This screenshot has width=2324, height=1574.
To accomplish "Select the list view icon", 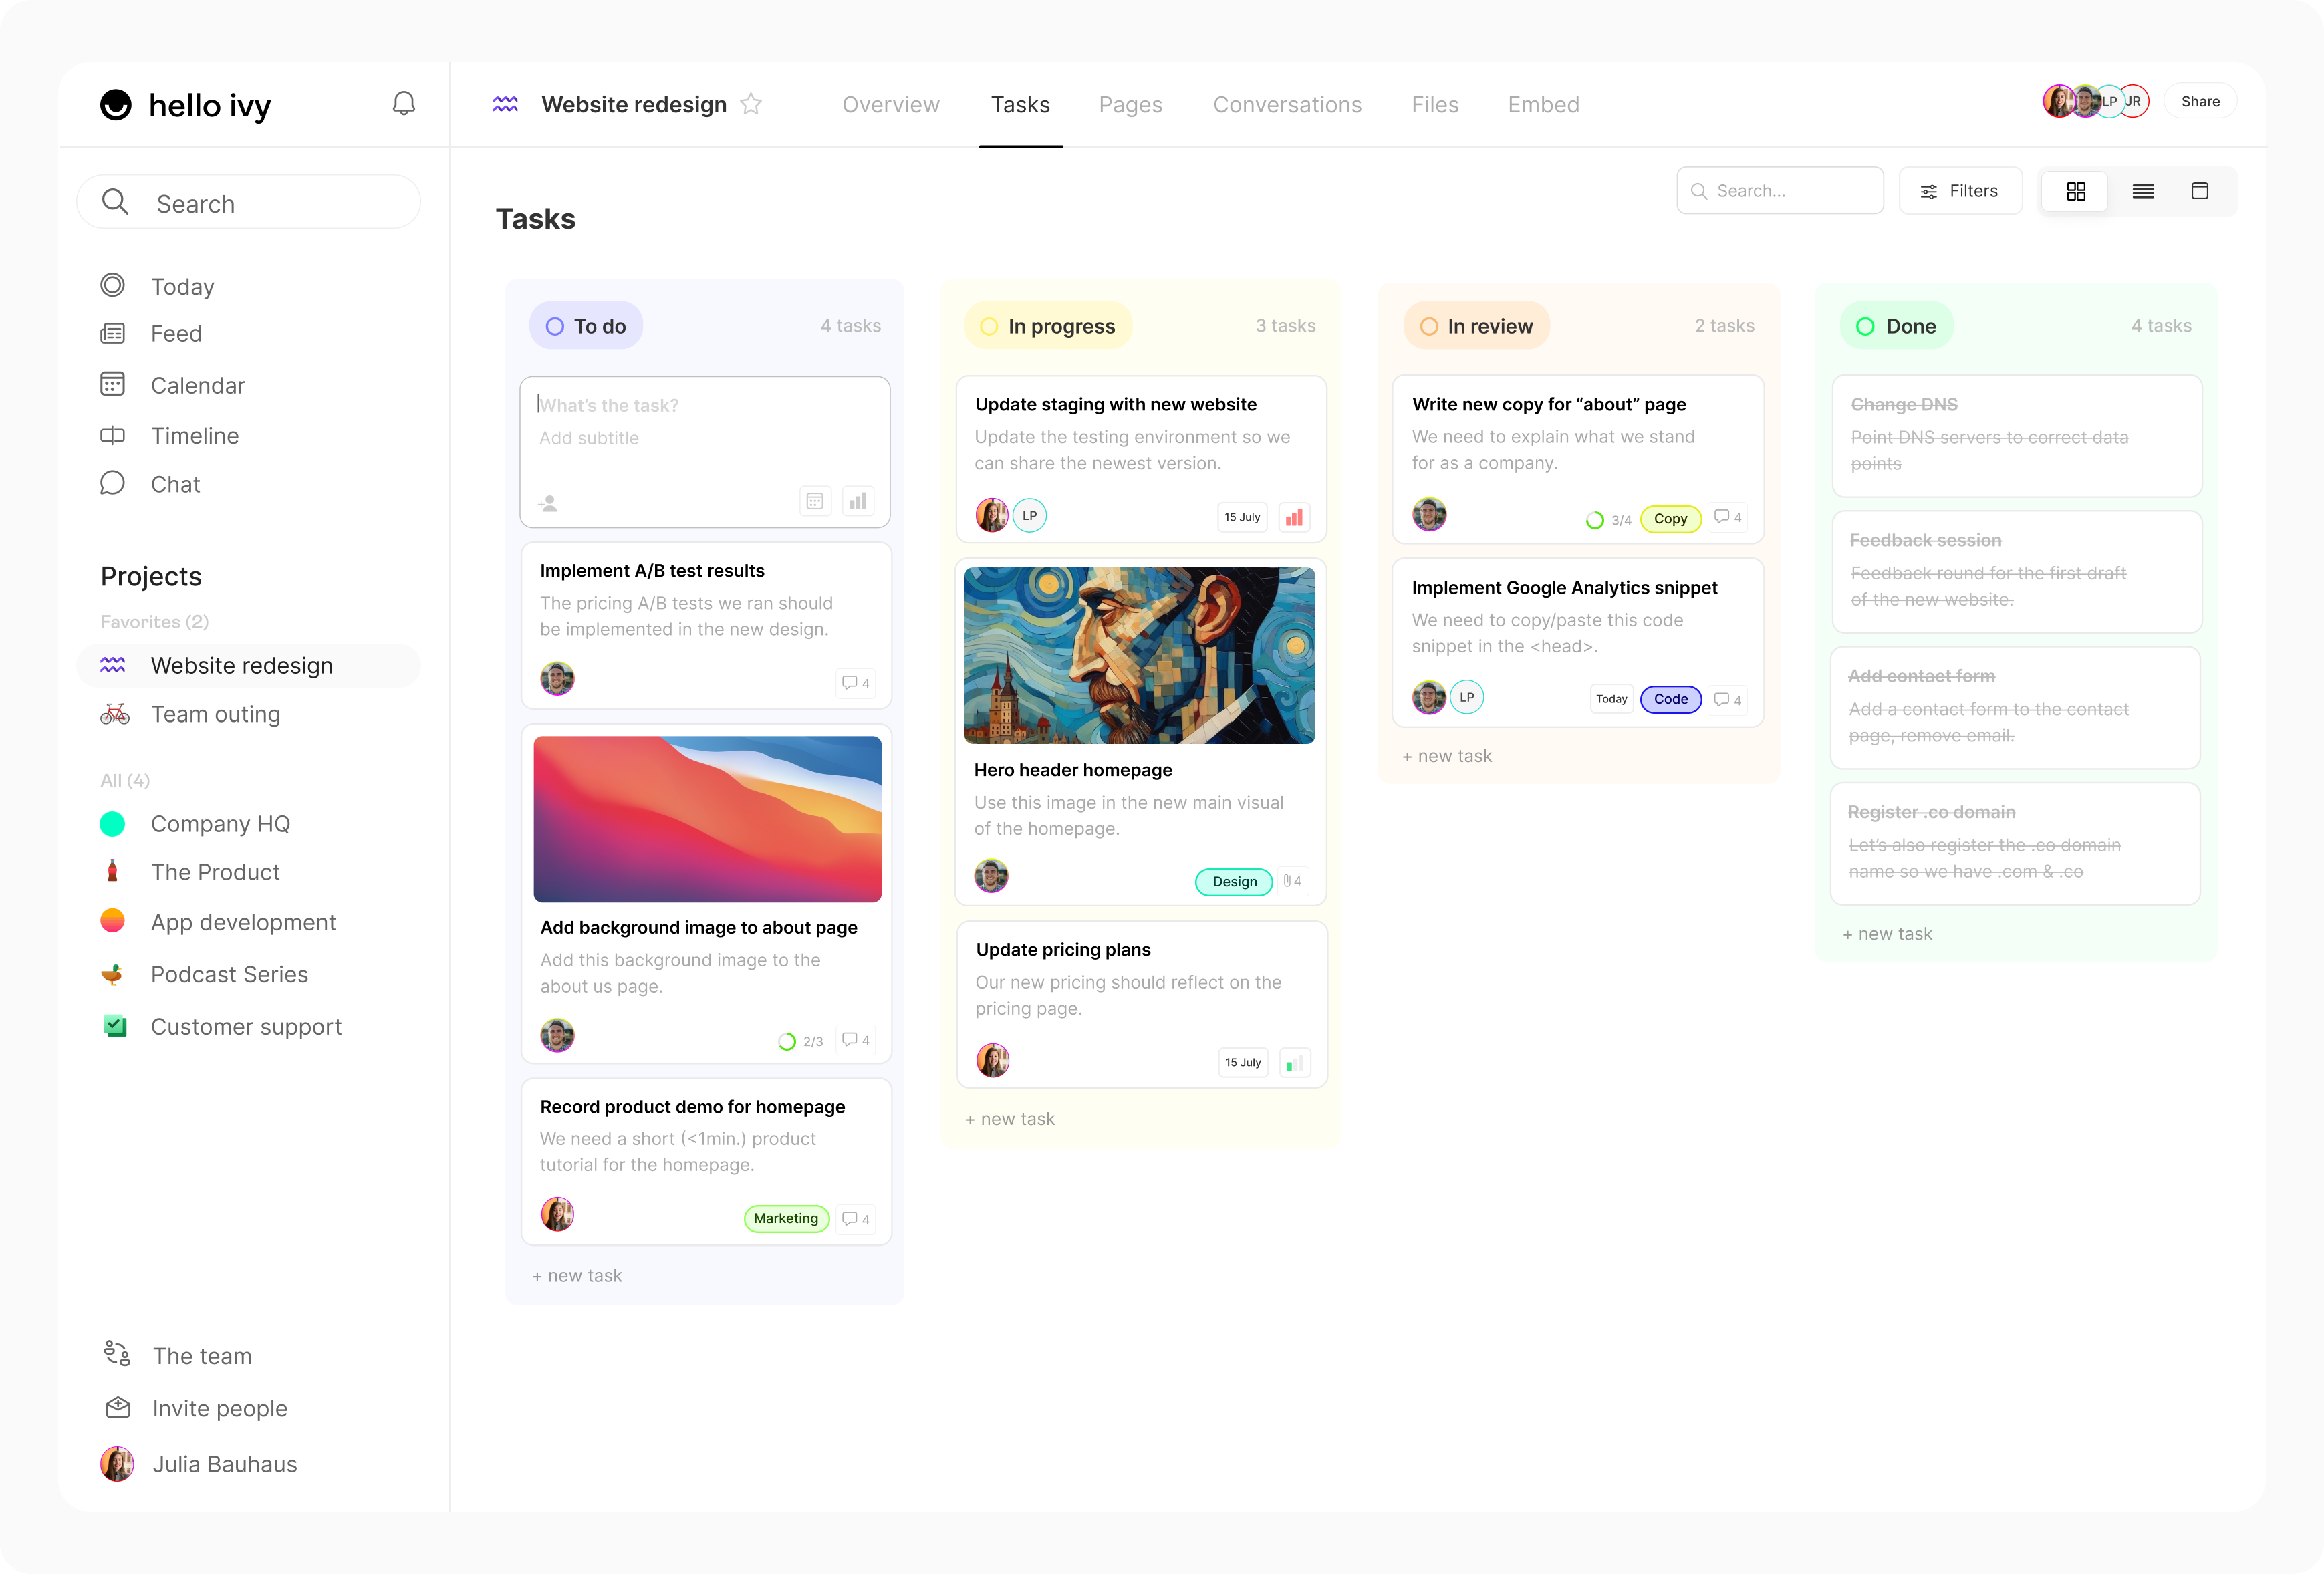I will click(x=2142, y=190).
